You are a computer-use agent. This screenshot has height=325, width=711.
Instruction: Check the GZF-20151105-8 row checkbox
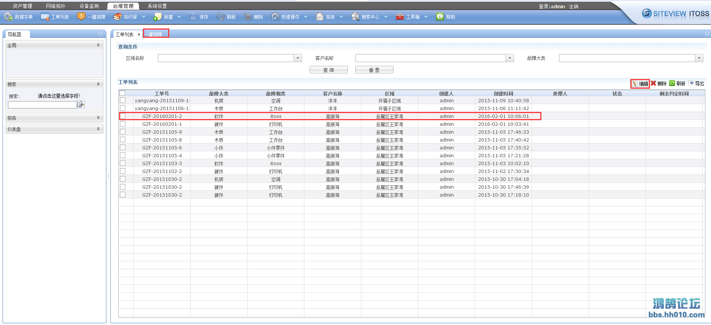tap(123, 140)
